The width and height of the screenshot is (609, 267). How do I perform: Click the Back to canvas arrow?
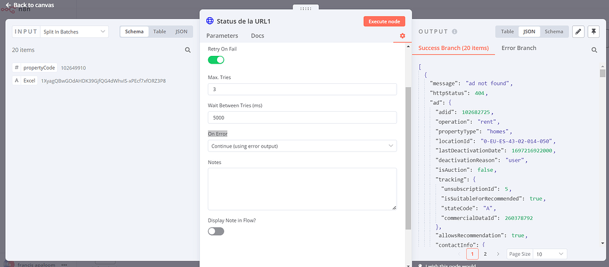8,5
